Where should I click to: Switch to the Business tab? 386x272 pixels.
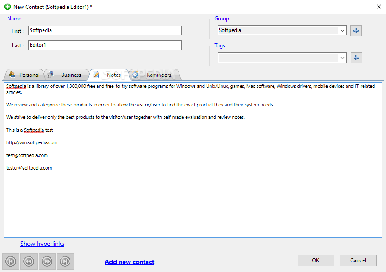tap(66, 75)
